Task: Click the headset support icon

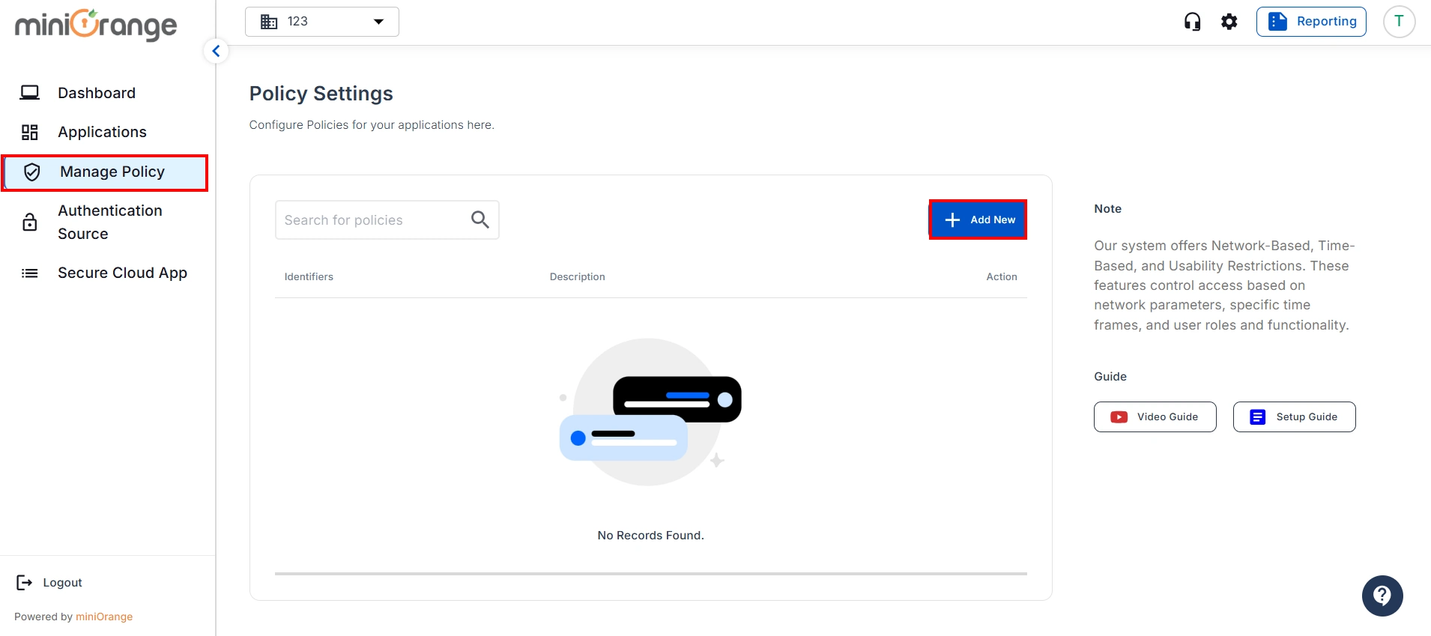Action: (x=1192, y=22)
